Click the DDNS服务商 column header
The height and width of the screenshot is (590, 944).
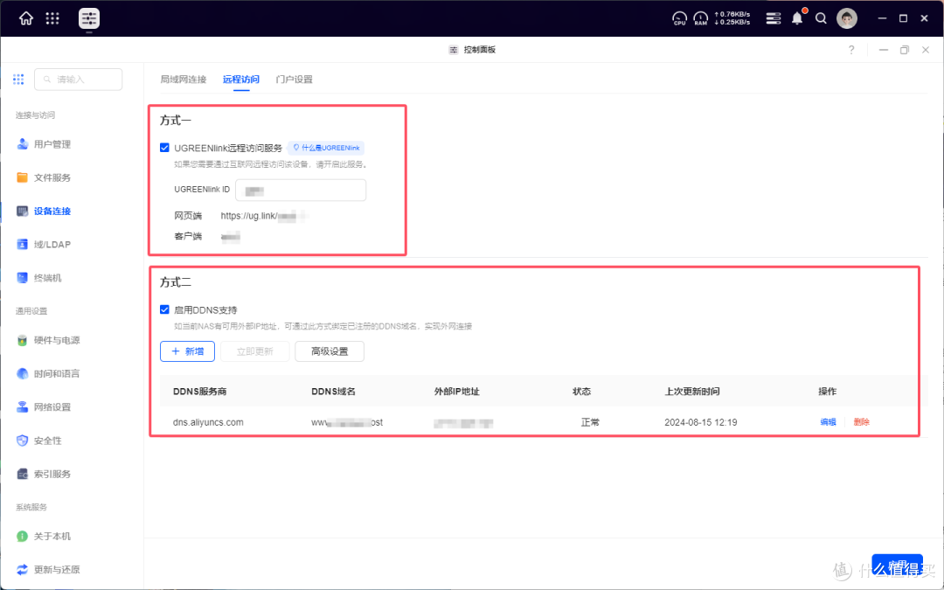200,392
